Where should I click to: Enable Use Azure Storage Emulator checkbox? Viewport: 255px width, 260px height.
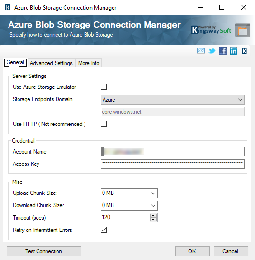[104, 87]
